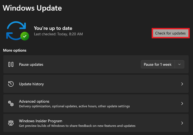This screenshot has height=135, width=193.
Task: Select the Windows Insider Program title
Action: [41, 121]
